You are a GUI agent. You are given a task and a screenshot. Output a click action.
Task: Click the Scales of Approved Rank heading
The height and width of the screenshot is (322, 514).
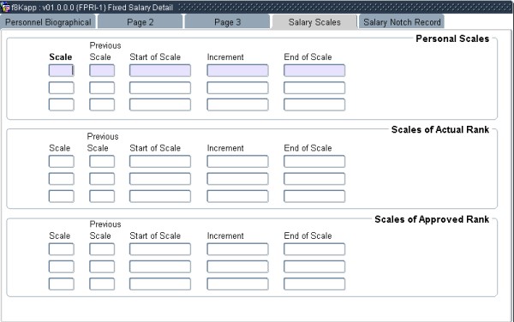[432, 219]
